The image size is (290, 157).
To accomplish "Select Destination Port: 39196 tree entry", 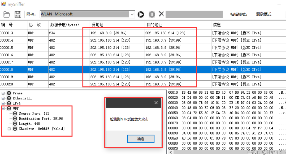I will 41,119.
